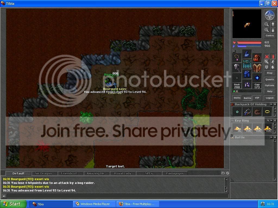Open the Windows Start button
The height and width of the screenshot is (208, 278).
(x=13, y=204)
